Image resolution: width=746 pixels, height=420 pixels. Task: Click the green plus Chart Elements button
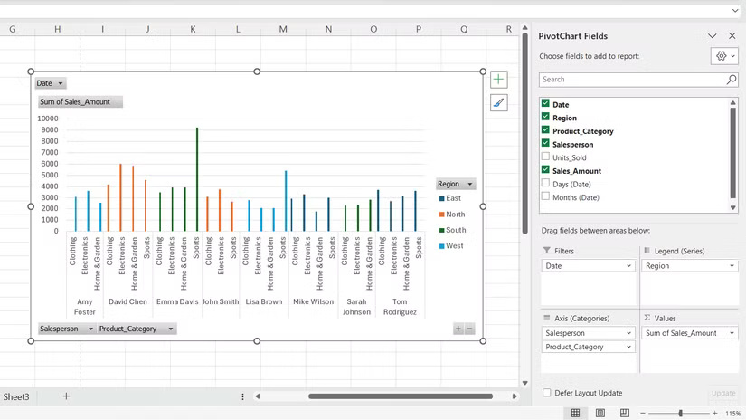(498, 80)
